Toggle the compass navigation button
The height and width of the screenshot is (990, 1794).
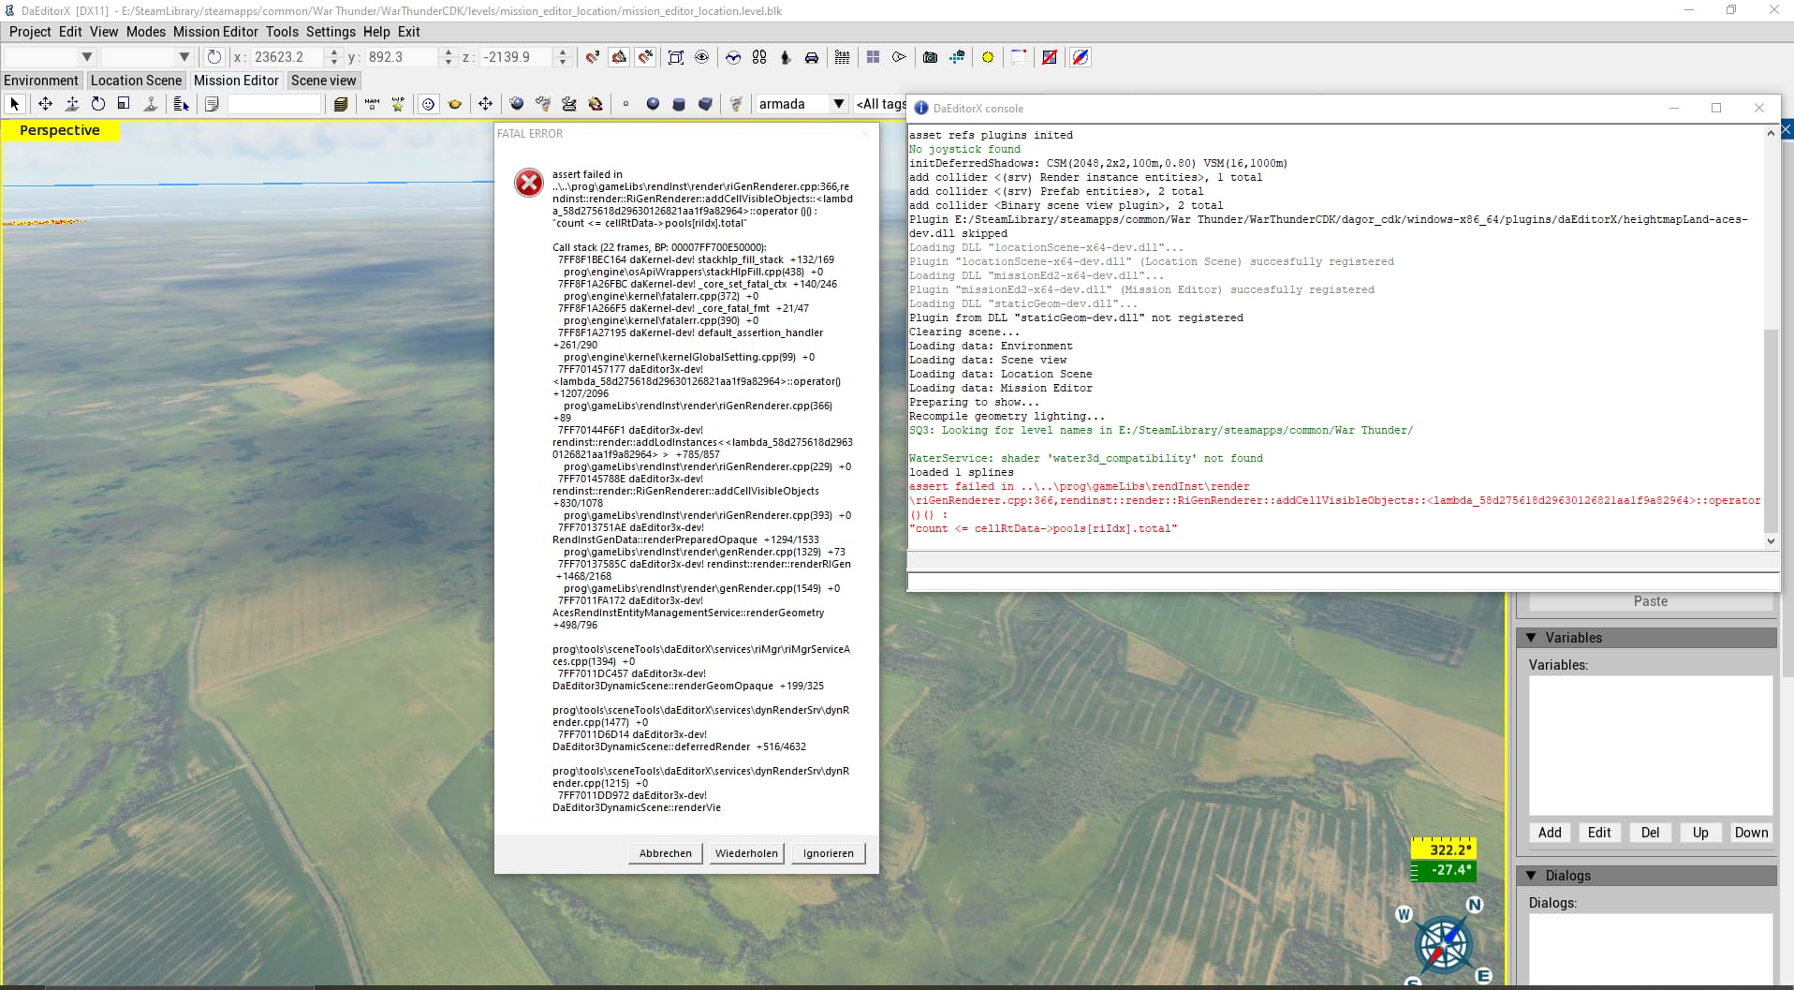point(1080,57)
